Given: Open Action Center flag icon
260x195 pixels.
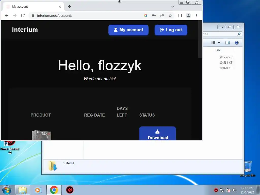Looking at the screenshot, I should point(228,190).
